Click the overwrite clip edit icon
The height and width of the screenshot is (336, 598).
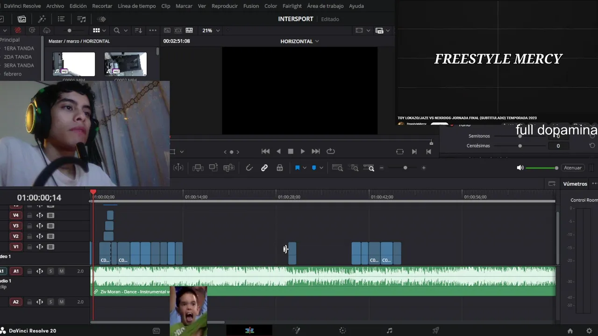click(214, 168)
